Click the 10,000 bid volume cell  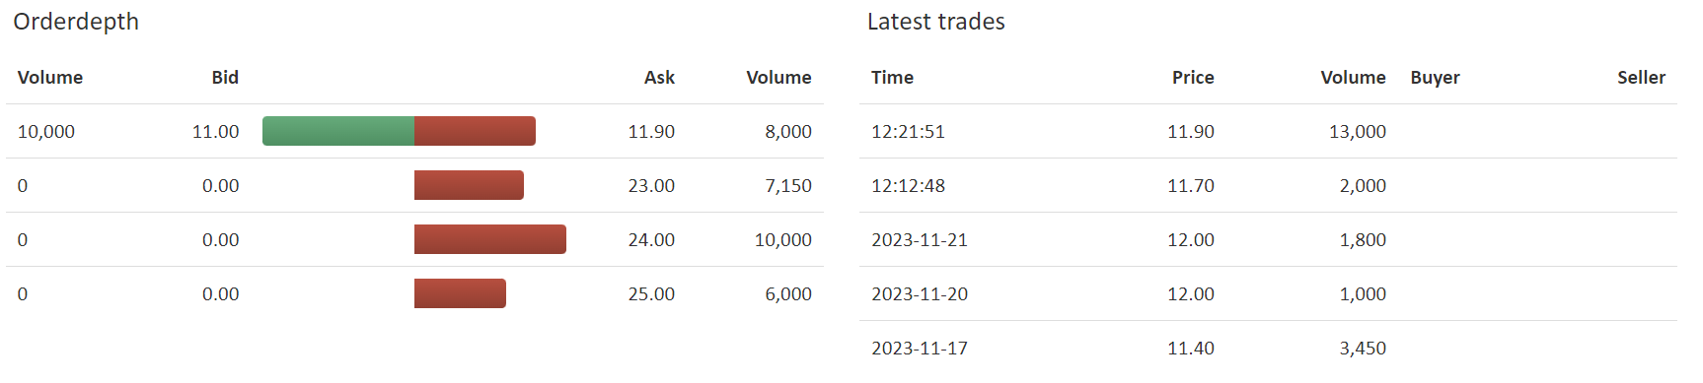pos(46,131)
